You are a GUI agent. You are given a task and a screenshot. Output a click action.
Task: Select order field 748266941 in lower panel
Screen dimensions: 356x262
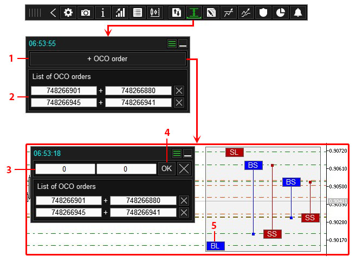tap(143, 213)
